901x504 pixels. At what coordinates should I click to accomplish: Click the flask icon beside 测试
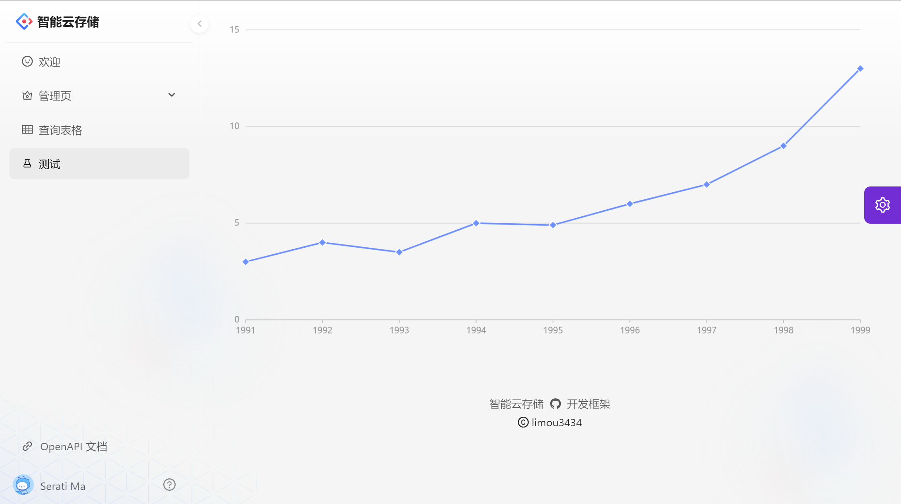[27, 164]
